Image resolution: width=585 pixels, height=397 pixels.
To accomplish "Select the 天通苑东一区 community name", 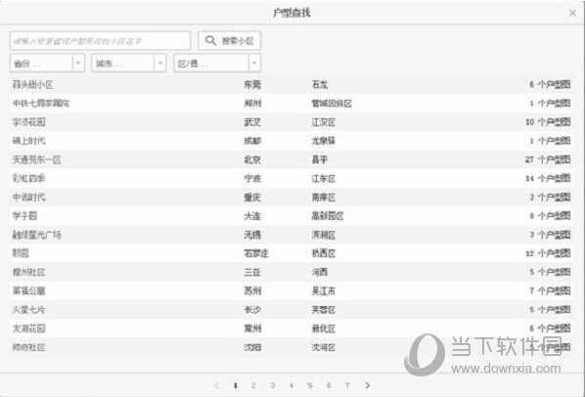I will [36, 159].
